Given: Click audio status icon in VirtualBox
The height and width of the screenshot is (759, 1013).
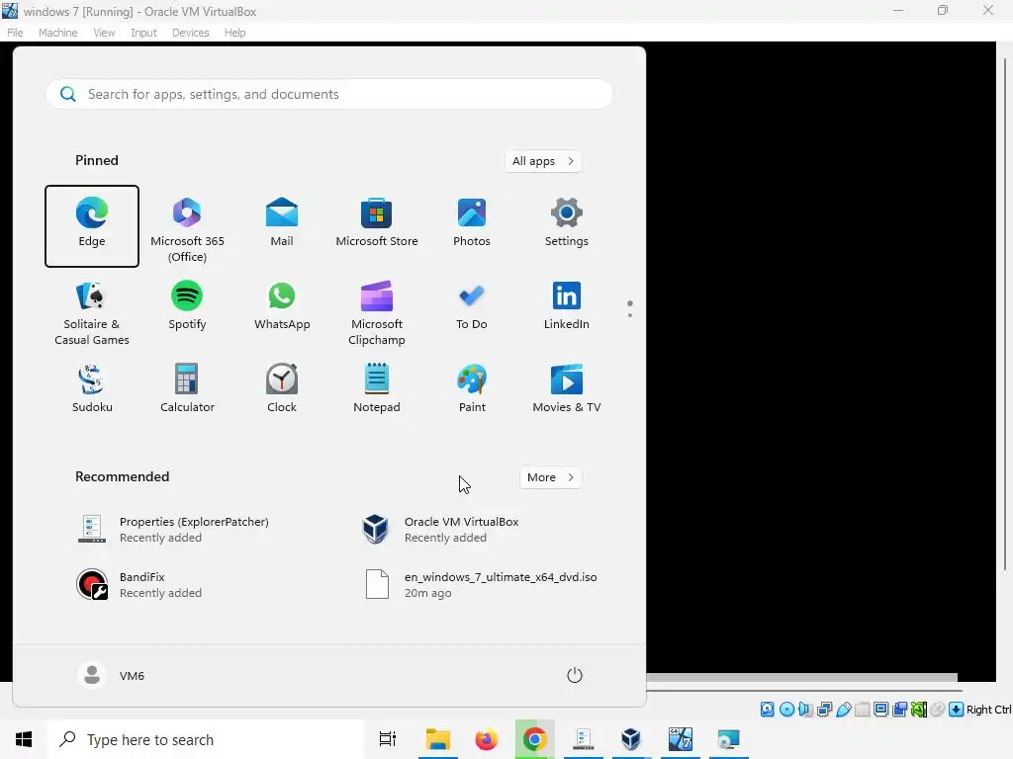Looking at the screenshot, I should click(805, 710).
